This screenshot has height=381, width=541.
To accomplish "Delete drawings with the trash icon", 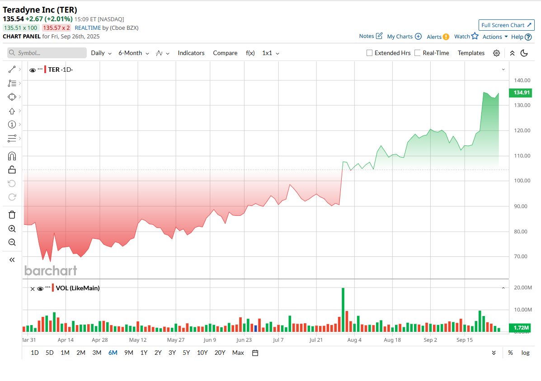I will click(12, 214).
